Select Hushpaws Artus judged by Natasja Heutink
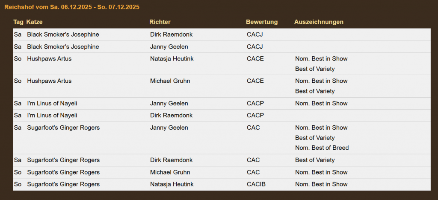 tap(49, 58)
